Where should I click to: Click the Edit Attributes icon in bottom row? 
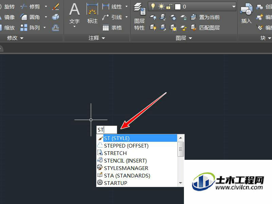coord(260,28)
